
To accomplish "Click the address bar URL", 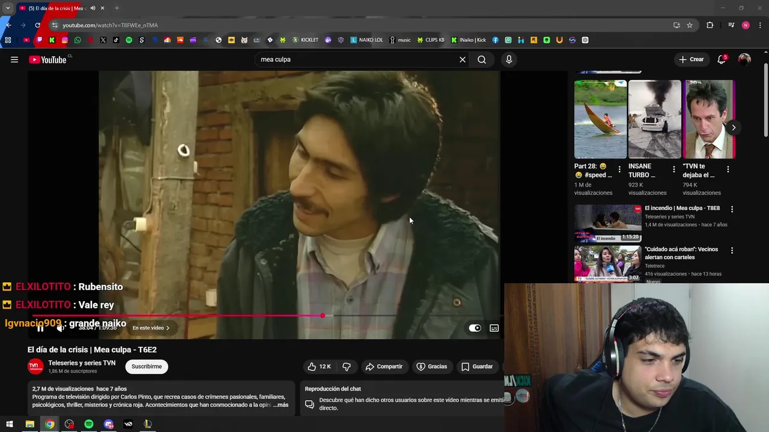I will click(110, 25).
